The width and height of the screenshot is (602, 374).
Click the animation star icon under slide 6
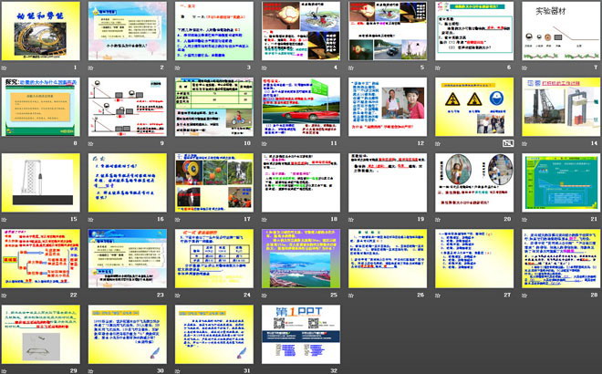(438, 68)
